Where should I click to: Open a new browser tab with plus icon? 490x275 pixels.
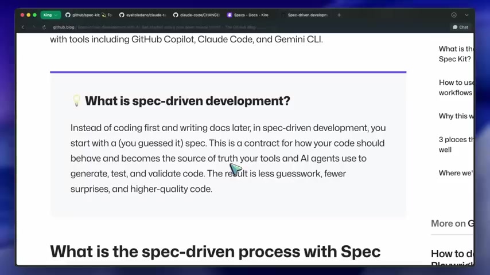pyautogui.click(x=339, y=15)
